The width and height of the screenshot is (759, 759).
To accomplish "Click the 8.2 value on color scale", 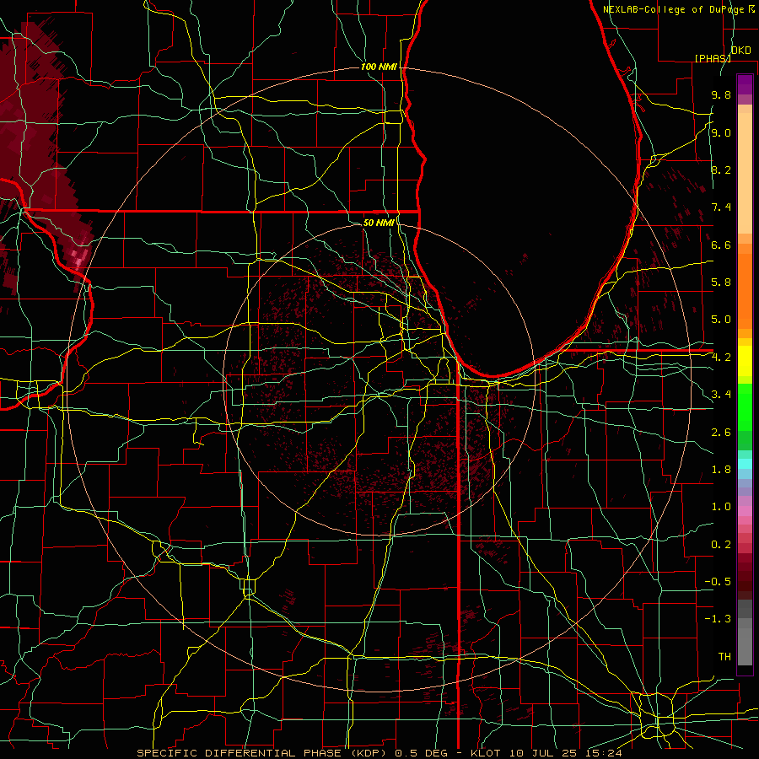I will 721,170.
